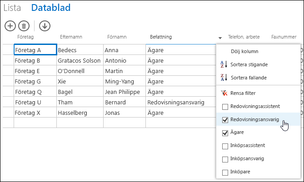Screen dimensions: 304x182
Task: Select the Företag Q cell
Action: click(x=35, y=92)
